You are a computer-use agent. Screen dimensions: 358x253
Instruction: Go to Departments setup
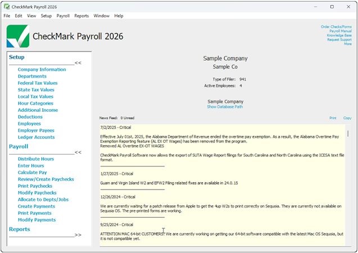(32, 76)
